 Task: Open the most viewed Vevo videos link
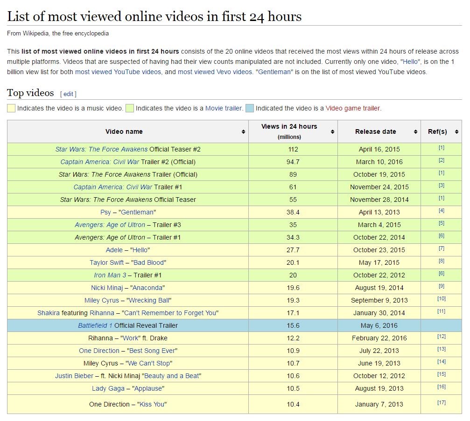tap(215, 72)
